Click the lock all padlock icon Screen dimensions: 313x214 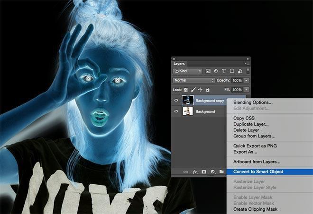[x=207, y=90]
